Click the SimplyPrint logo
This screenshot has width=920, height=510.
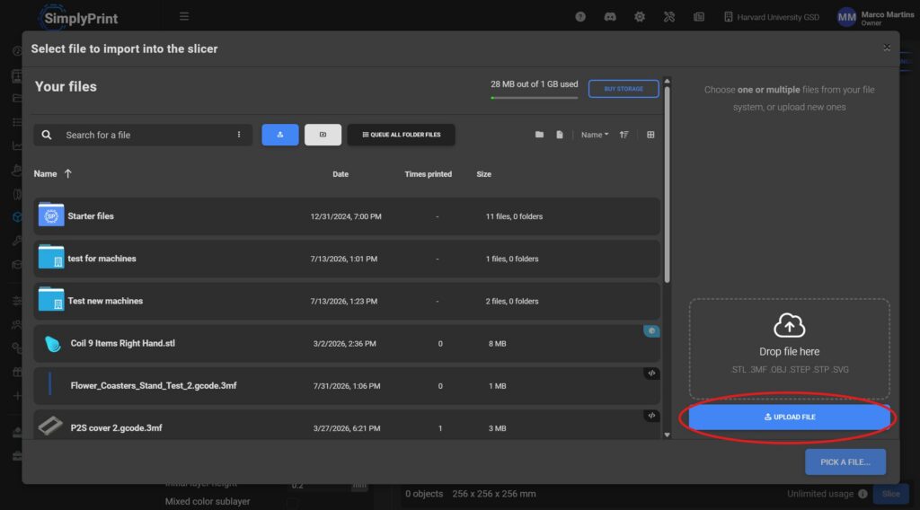(x=79, y=18)
